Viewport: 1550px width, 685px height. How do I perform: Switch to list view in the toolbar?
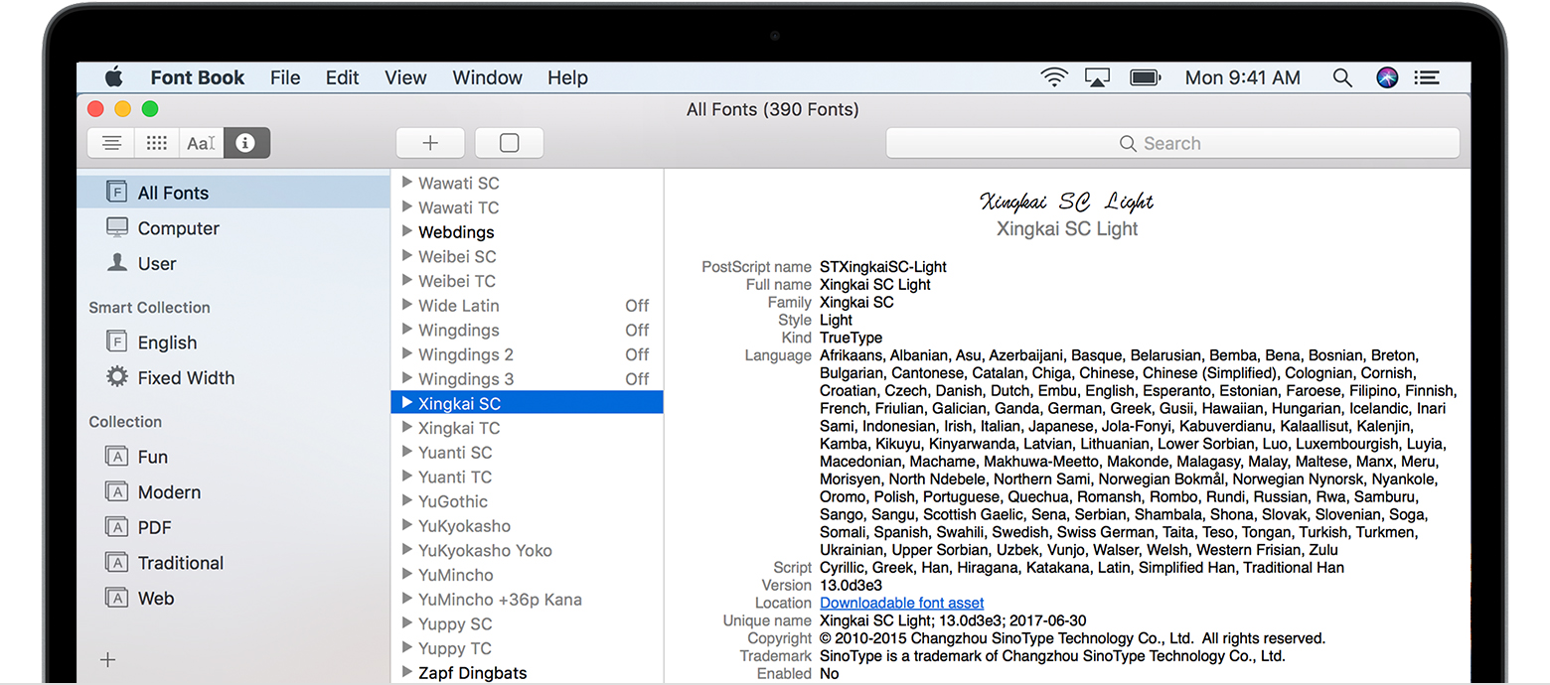110,143
